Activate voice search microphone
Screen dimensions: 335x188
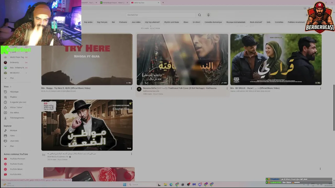(x=208, y=15)
